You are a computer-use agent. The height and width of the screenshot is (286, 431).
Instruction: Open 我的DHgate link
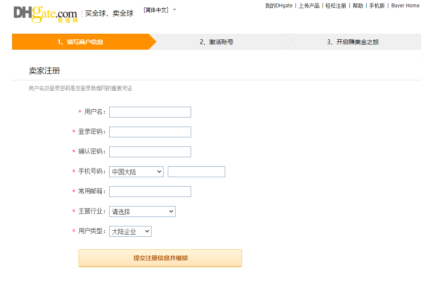coord(278,6)
